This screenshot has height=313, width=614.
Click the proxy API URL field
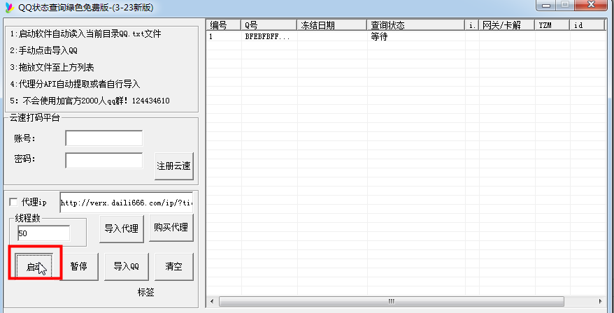[x=127, y=203]
